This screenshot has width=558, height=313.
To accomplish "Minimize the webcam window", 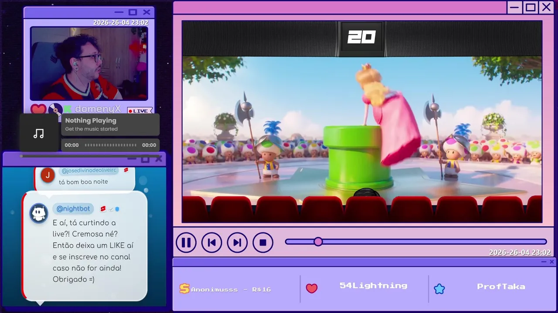I will 119,12.
